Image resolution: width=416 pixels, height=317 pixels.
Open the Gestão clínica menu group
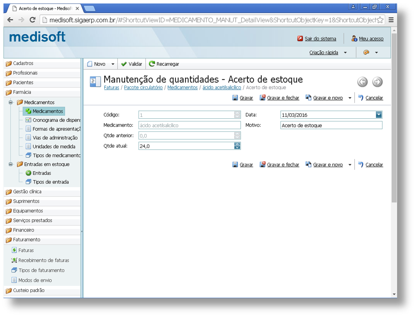[42, 191]
